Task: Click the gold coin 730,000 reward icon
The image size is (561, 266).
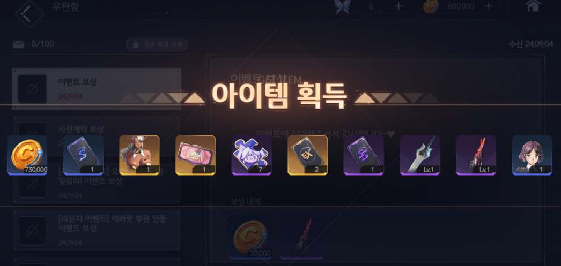Action: [27, 155]
